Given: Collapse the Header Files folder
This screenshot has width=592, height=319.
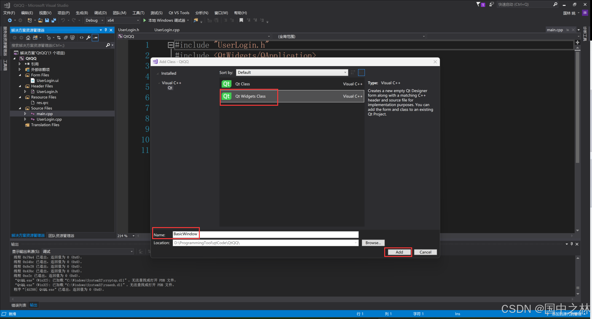Looking at the screenshot, I should [20, 86].
